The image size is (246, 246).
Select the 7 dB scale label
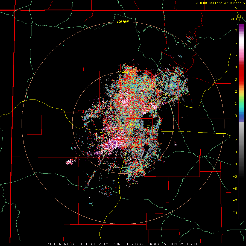[x=236, y=31]
